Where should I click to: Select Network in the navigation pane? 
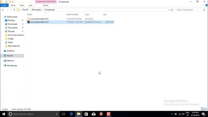tap(10, 61)
